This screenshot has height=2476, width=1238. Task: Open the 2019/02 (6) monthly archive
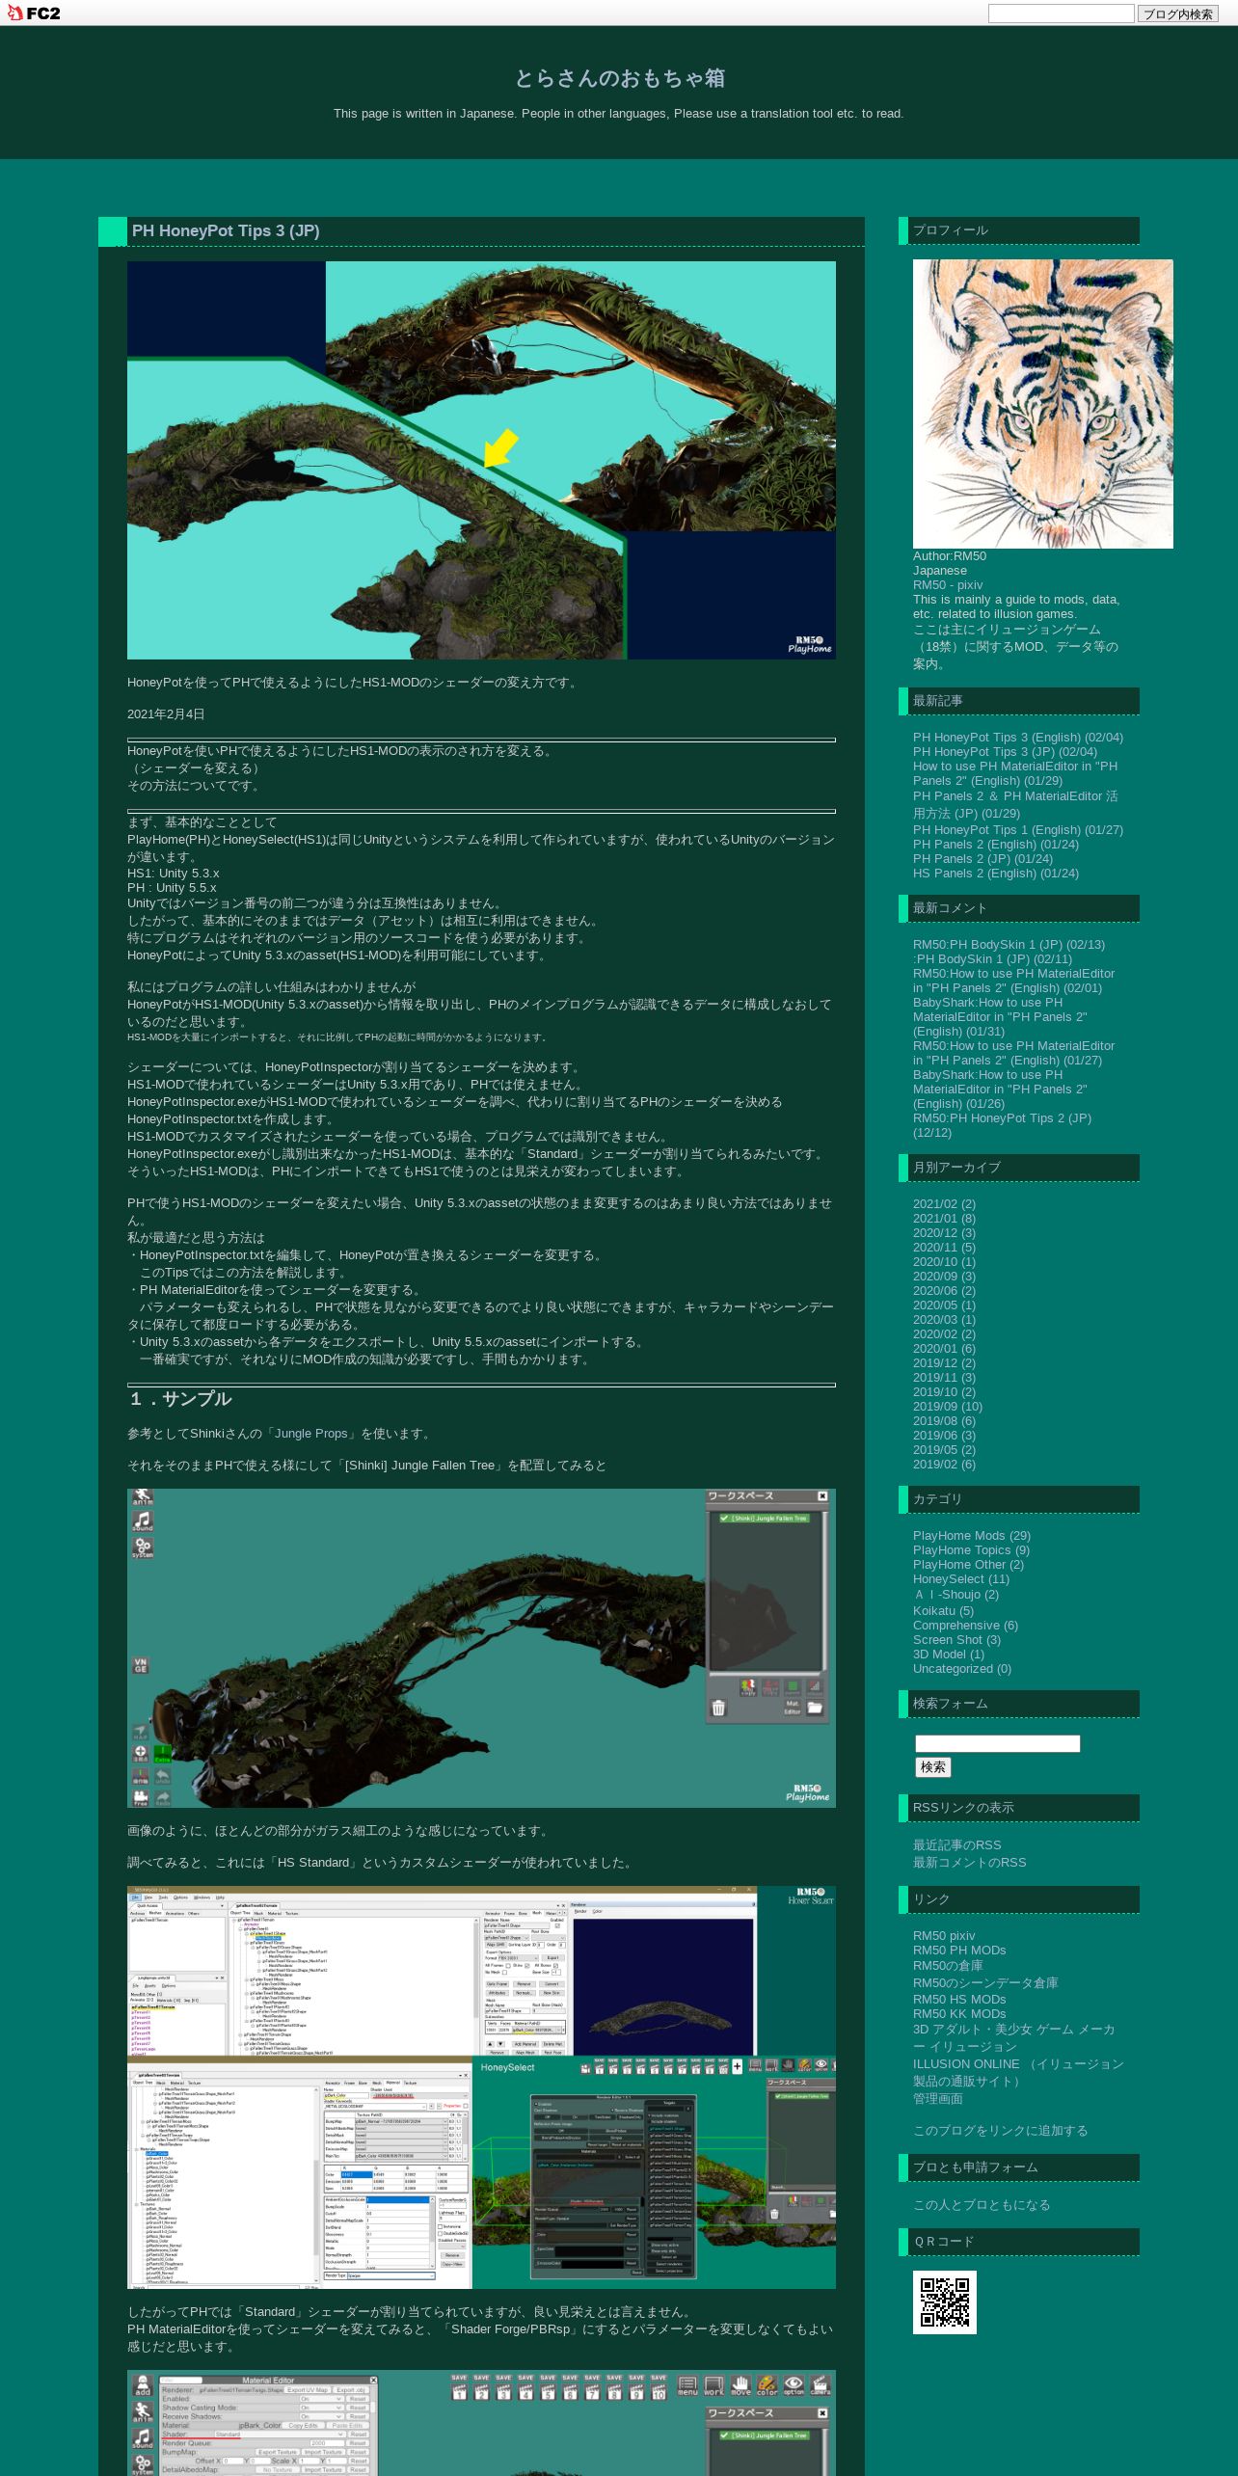tap(944, 1464)
